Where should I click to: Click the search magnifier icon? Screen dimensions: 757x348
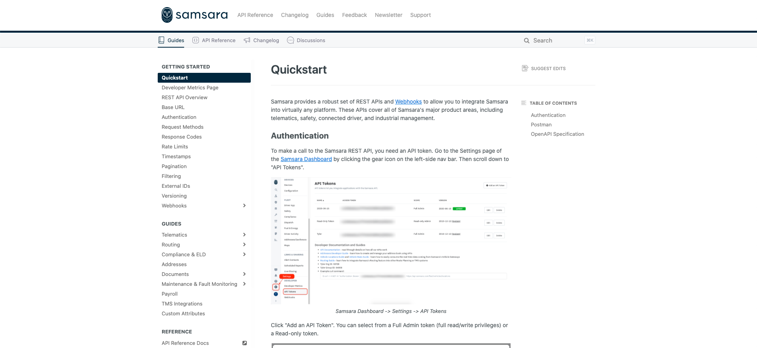527,41
